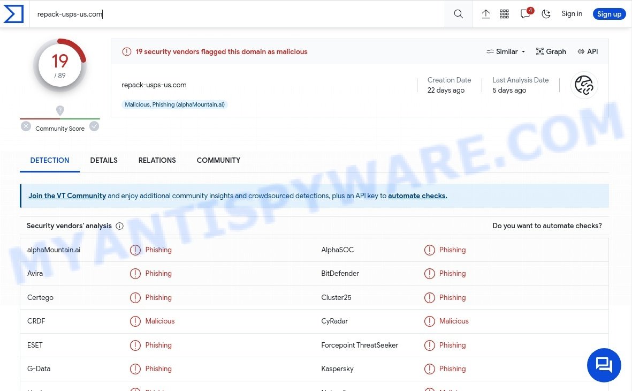Click the ESET phishing alert icon
The height and width of the screenshot is (391, 632).
(x=135, y=345)
